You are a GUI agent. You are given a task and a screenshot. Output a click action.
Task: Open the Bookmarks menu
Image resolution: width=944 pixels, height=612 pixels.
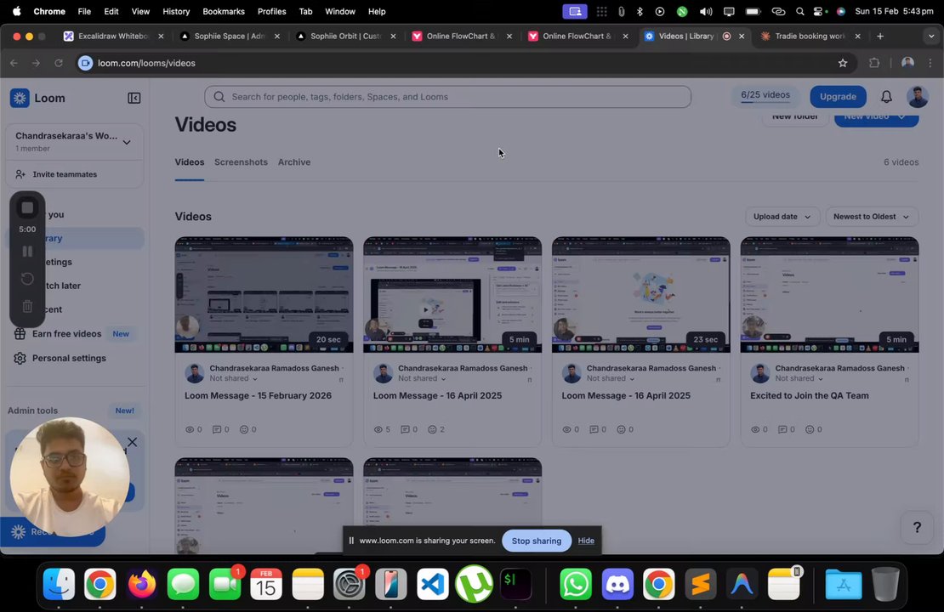(224, 11)
